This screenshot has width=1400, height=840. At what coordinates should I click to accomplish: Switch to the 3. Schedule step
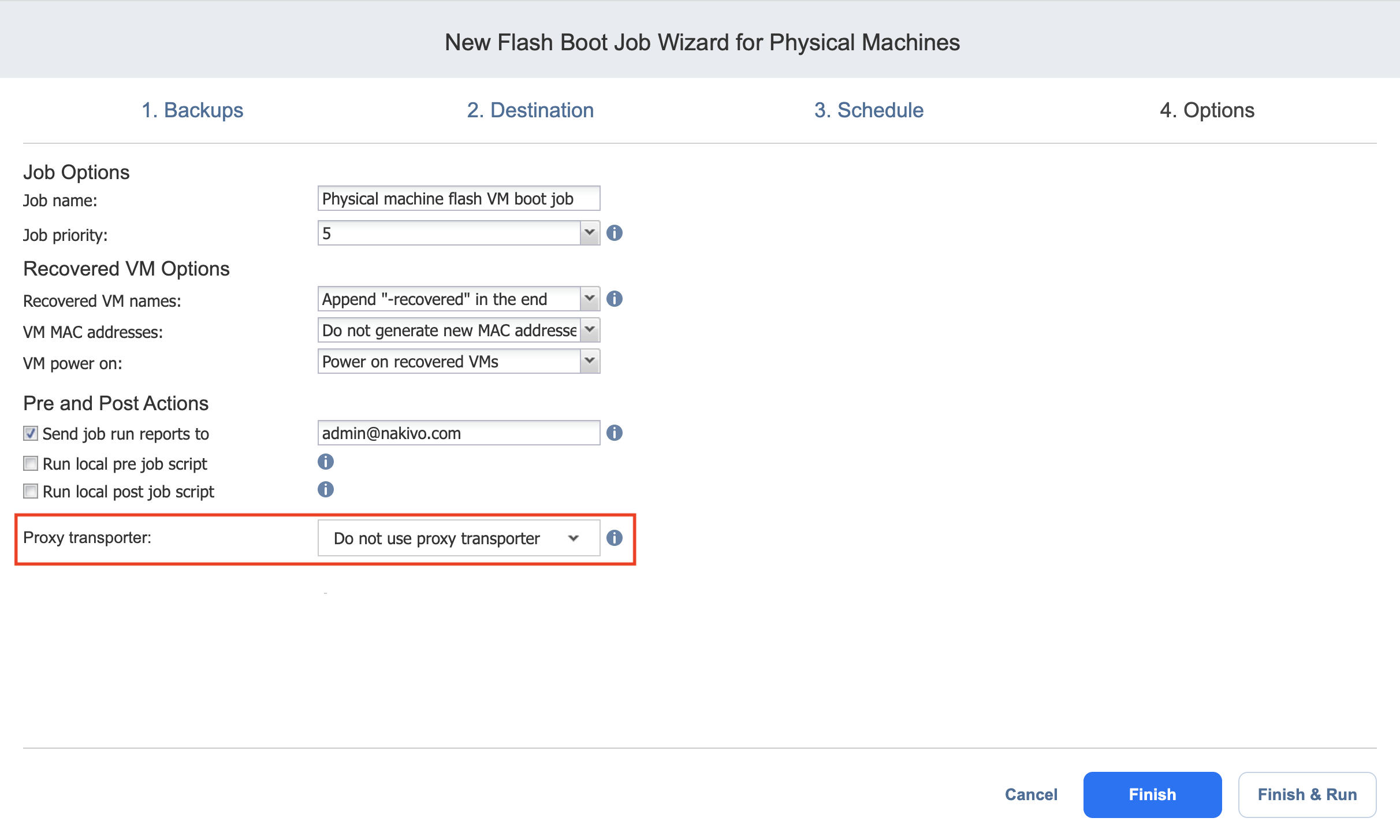(869, 110)
